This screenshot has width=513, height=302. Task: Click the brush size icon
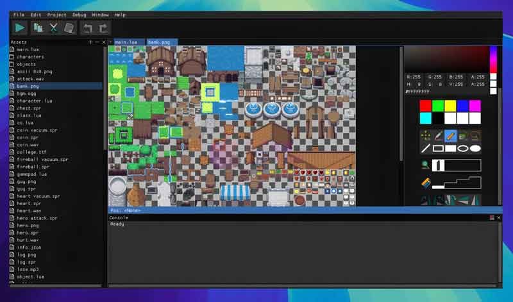[x=425, y=183]
